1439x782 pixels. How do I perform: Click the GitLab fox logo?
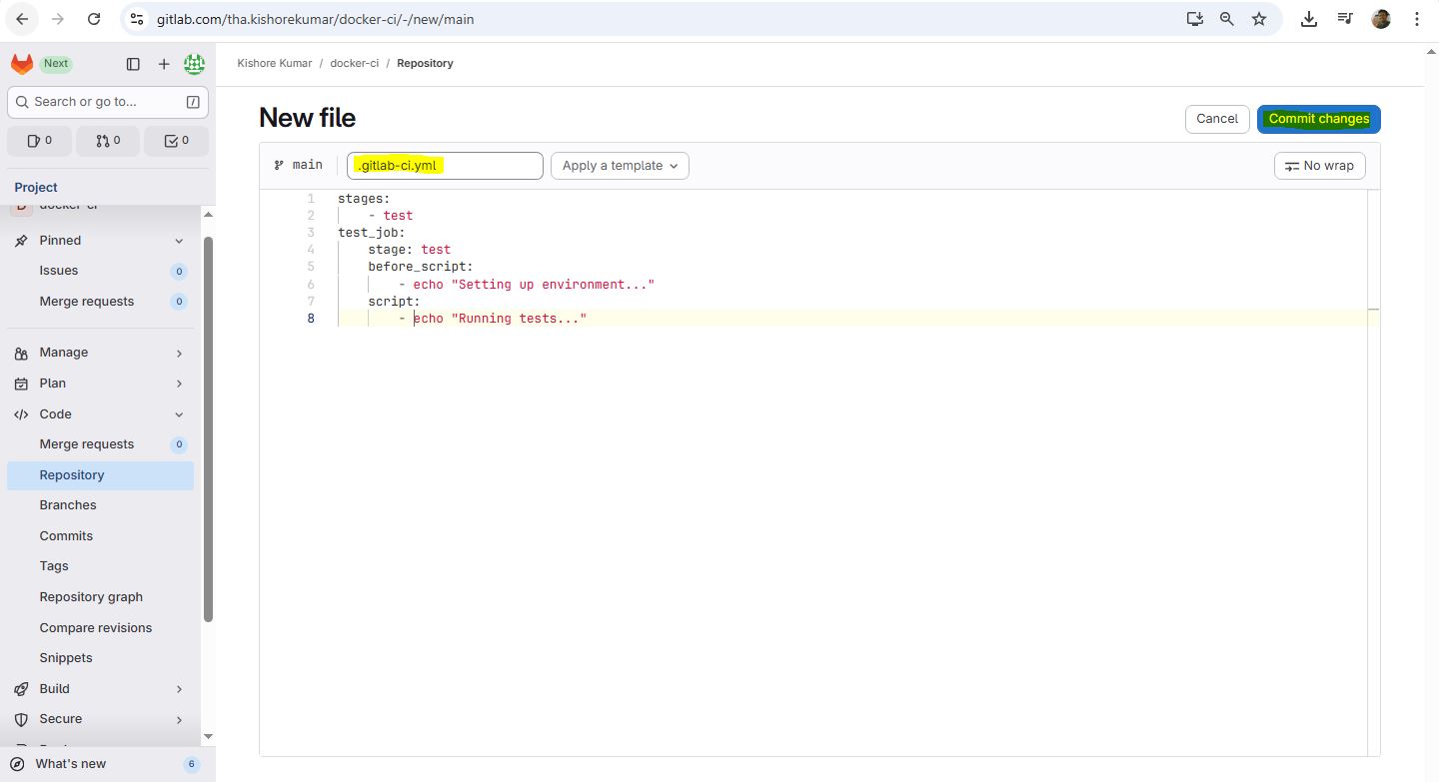click(x=21, y=64)
